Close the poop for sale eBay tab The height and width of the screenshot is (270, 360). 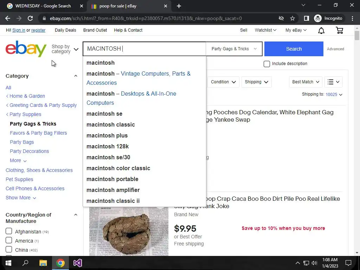(x=166, y=6)
